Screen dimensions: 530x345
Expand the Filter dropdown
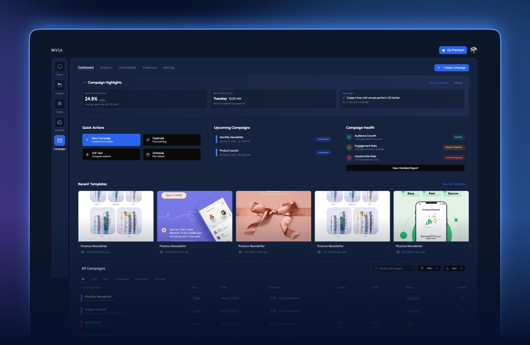(x=429, y=268)
